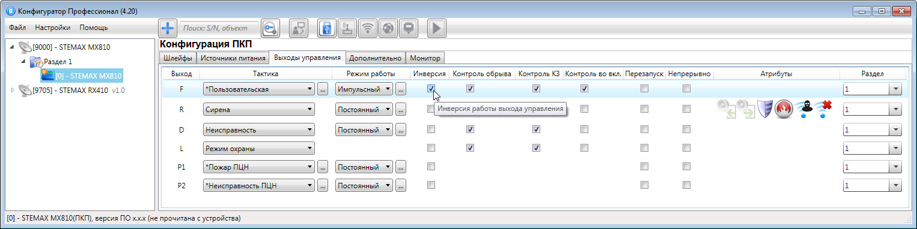Toggle Контроль обрыва checkbox for output F
917x229 pixels.
471,88
